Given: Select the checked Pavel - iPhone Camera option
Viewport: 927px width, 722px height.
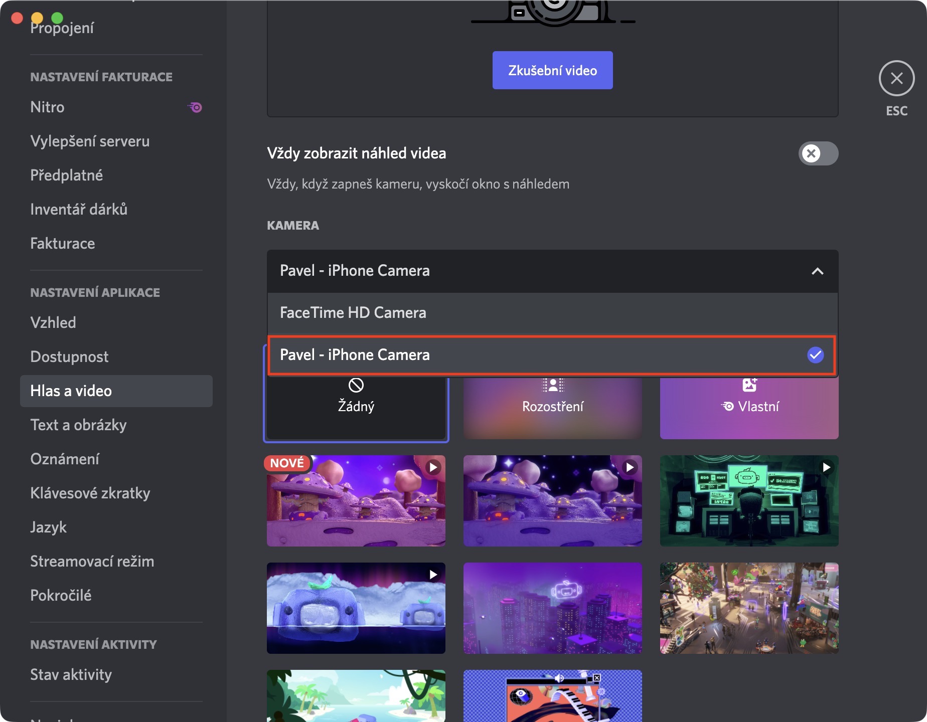Looking at the screenshot, I should (552, 355).
